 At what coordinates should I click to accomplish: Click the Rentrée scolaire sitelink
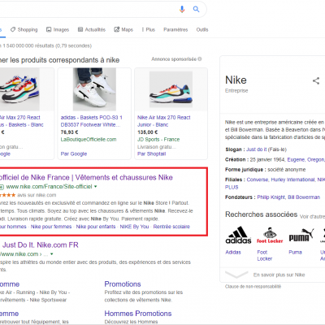point(171,227)
